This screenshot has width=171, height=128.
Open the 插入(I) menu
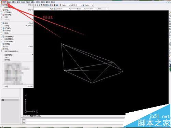(x=18, y=2)
